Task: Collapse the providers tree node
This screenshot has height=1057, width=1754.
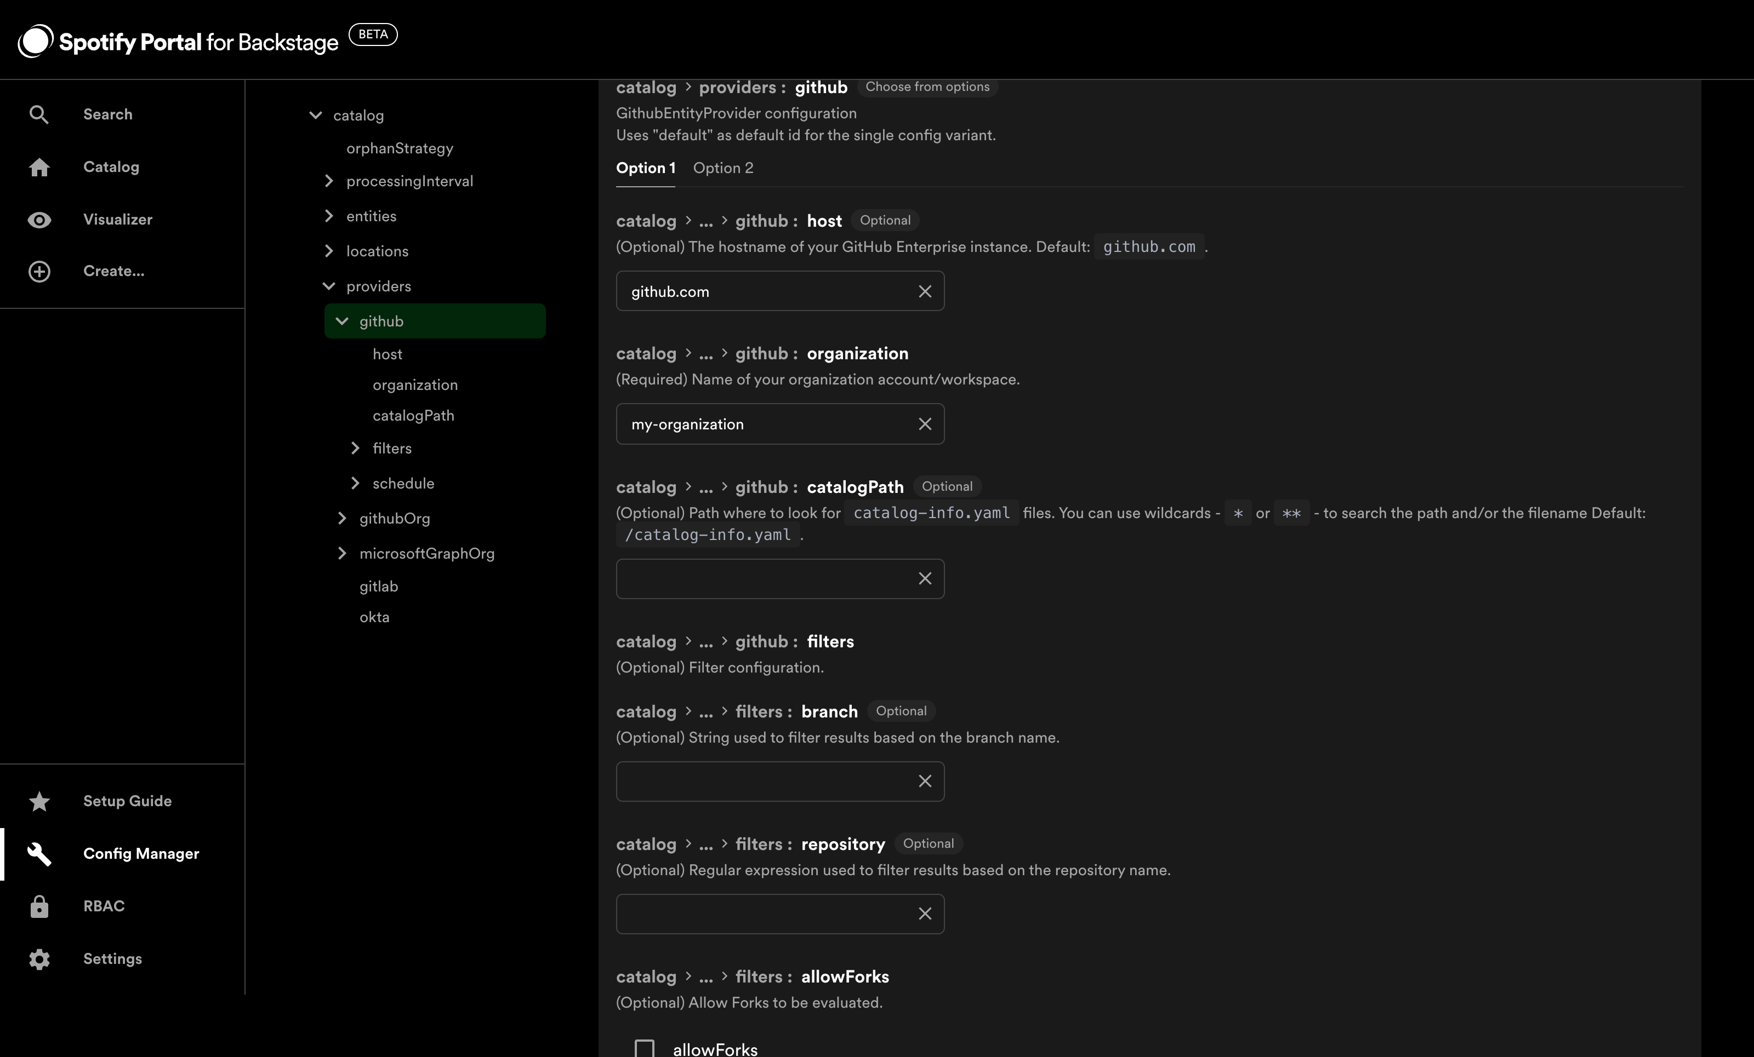Action: tap(329, 286)
